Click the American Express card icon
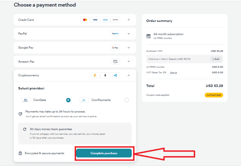Screen dimensions: 241x166 tap(105, 20)
